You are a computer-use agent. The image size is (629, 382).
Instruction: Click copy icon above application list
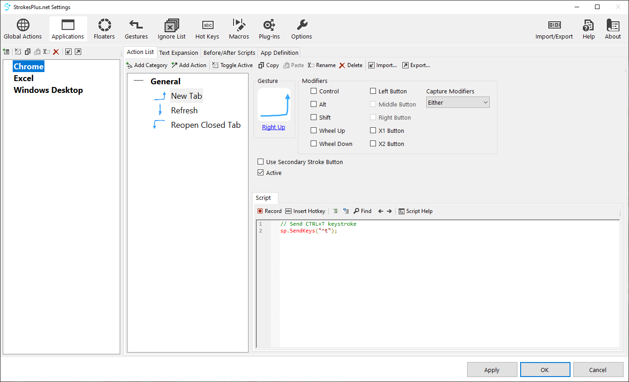pos(28,52)
